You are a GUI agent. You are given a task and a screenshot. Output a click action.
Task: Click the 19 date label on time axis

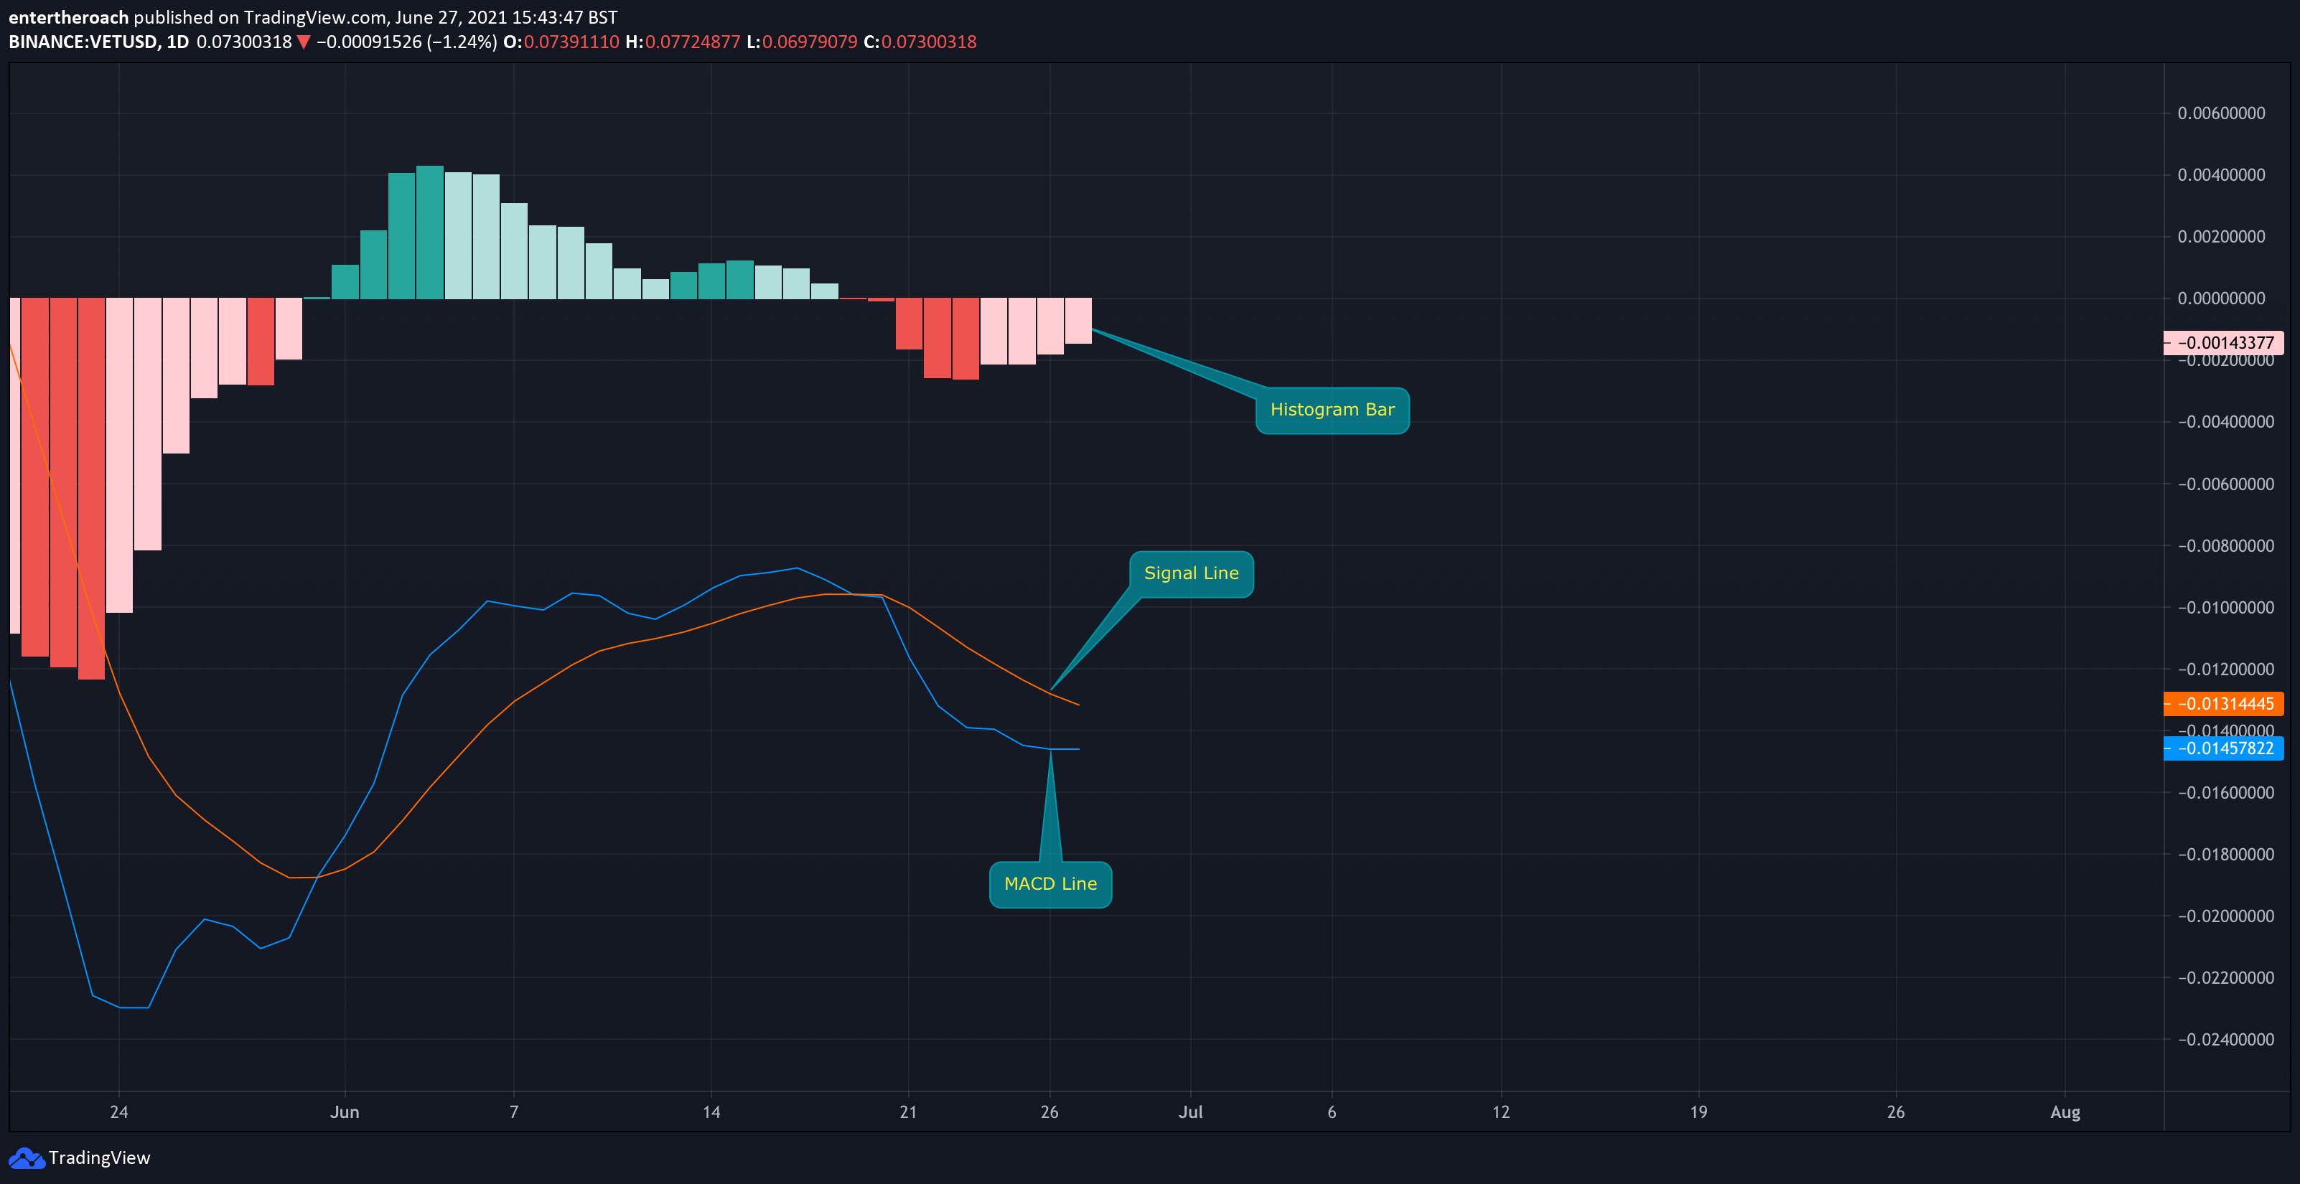1698,1113
